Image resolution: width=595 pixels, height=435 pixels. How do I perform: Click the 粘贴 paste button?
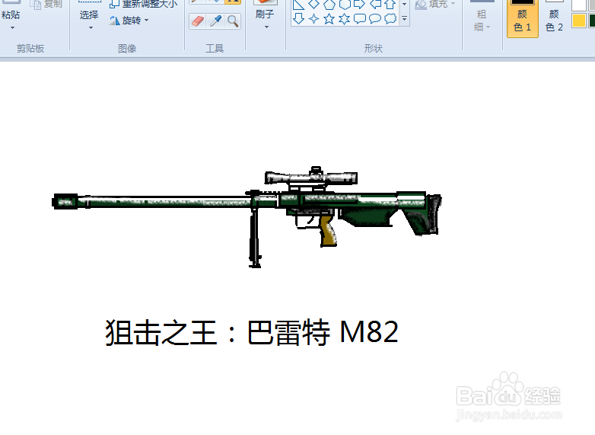point(11,10)
